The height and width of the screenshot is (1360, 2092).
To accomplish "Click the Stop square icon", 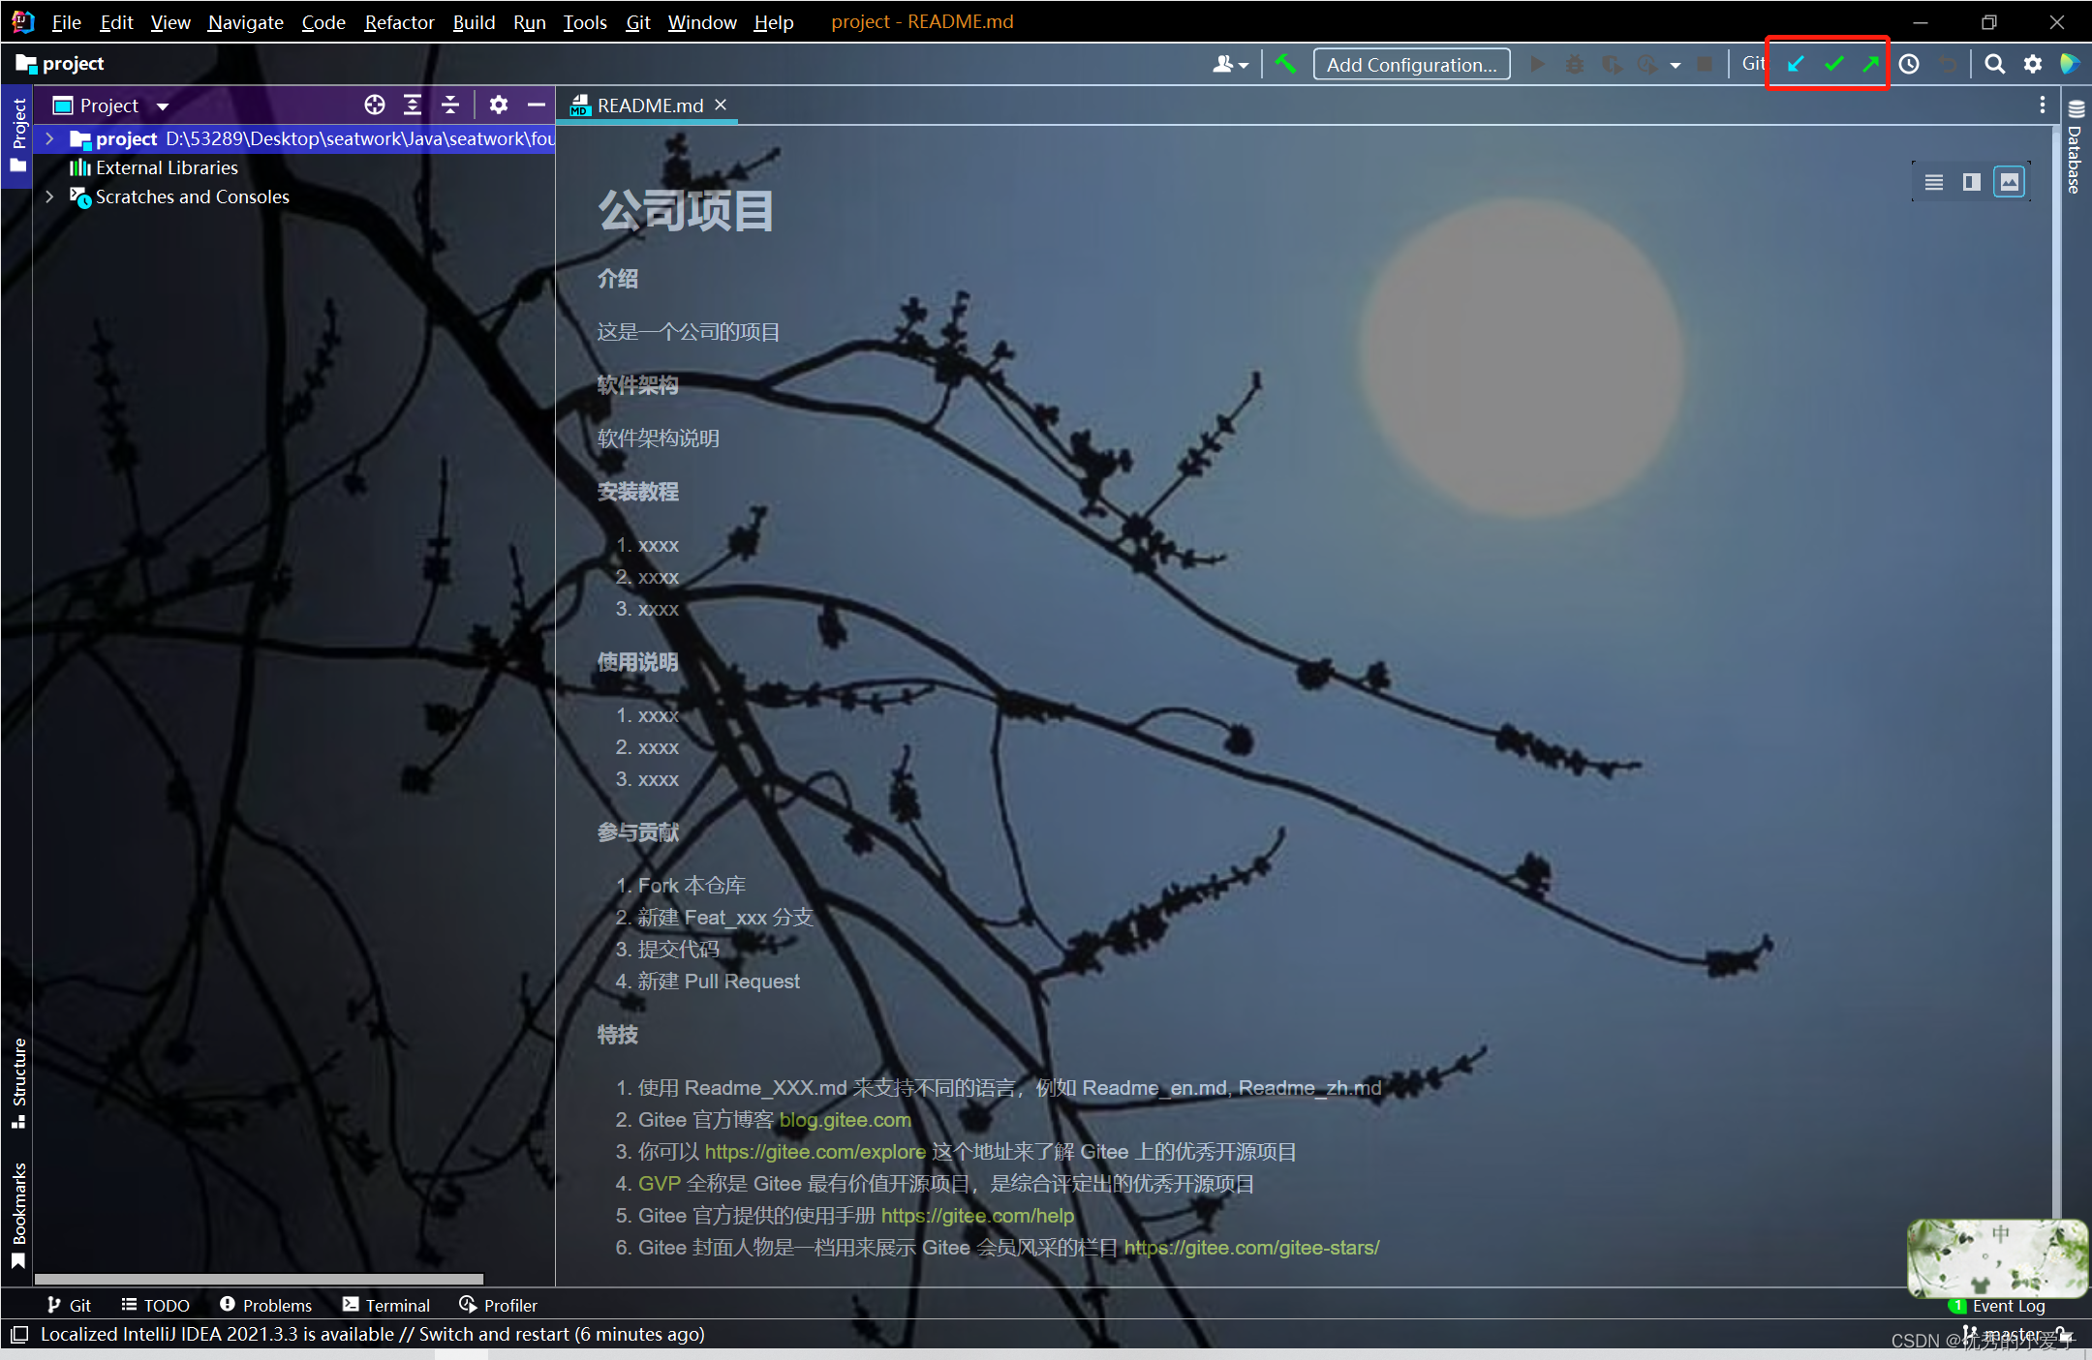I will 1705,64.
